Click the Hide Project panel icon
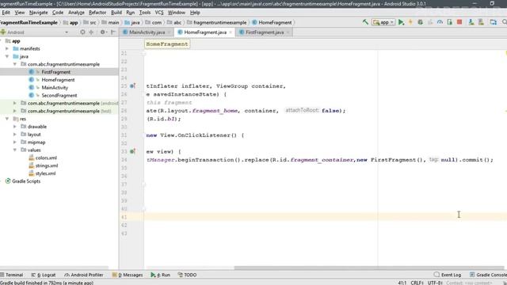This screenshot has height=285, width=507. [113, 32]
